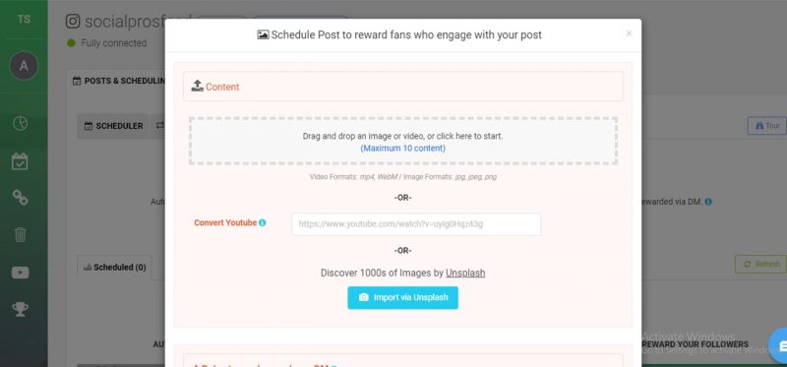
Task: Open the calendar check sidebar icon
Action: [20, 161]
